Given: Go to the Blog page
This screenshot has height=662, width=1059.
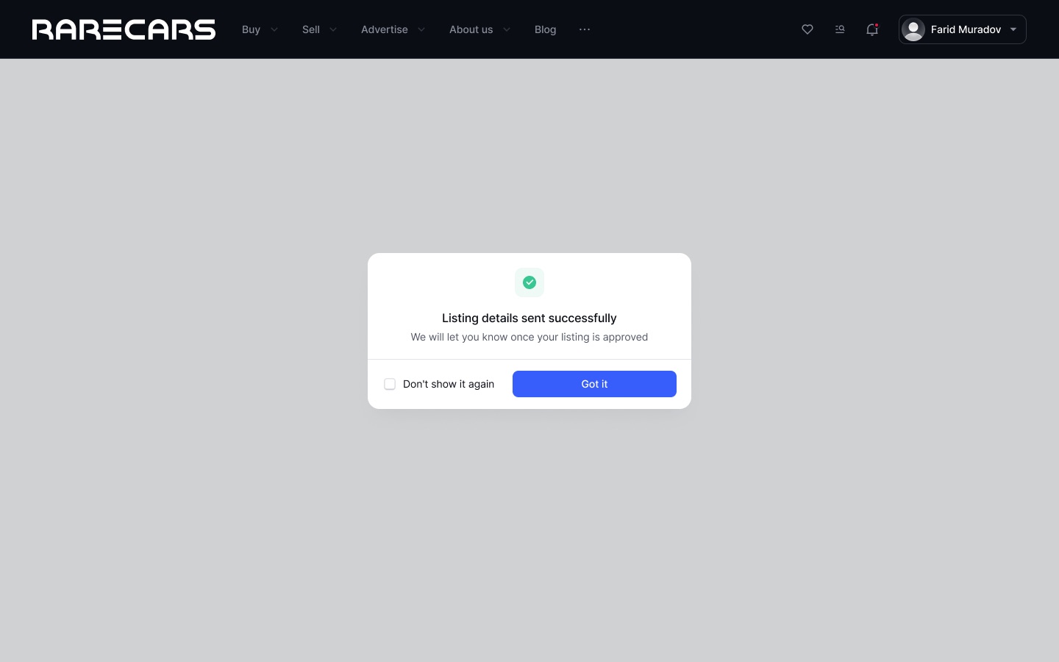Looking at the screenshot, I should pyautogui.click(x=545, y=29).
